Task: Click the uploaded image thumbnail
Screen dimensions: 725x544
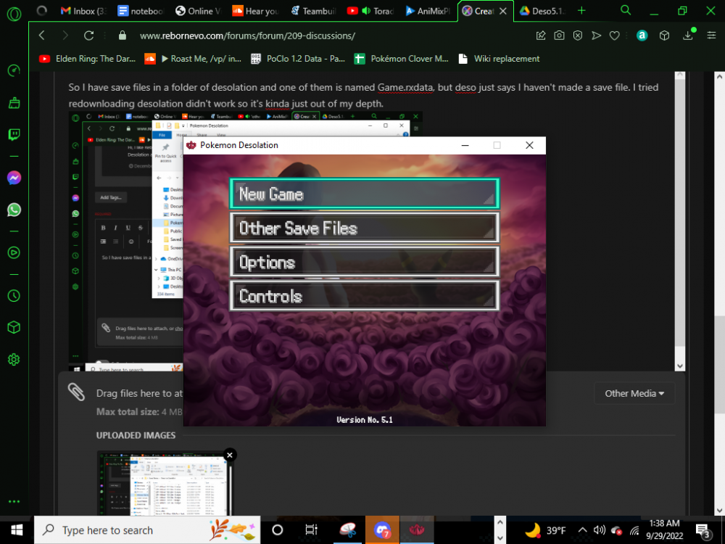Action: 162,483
